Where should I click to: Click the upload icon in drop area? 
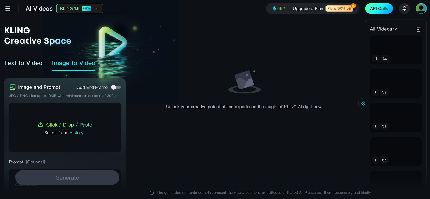coord(41,125)
